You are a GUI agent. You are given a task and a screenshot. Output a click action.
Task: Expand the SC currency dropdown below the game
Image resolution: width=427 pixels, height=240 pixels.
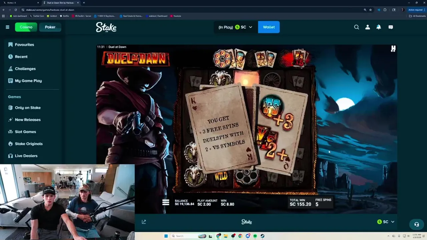tap(386, 222)
